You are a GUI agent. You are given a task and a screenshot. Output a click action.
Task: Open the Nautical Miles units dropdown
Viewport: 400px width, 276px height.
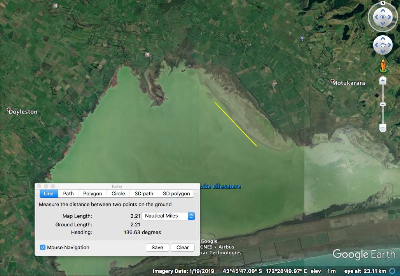coord(168,216)
